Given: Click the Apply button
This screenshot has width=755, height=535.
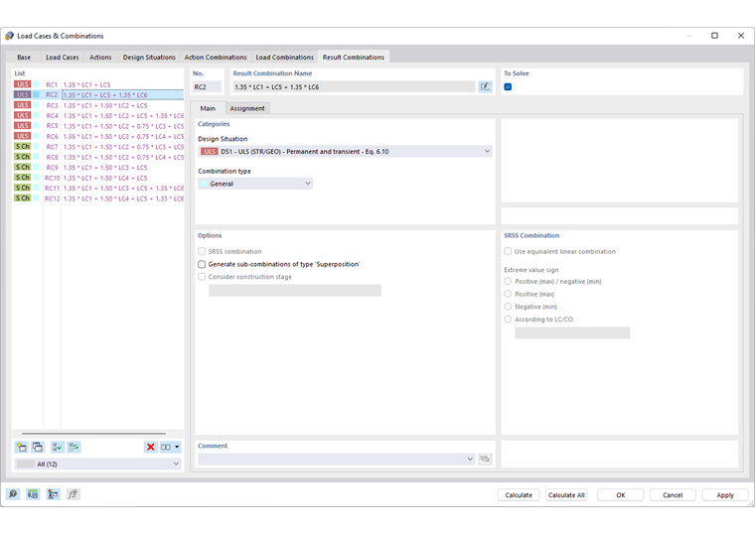Looking at the screenshot, I should (x=725, y=495).
